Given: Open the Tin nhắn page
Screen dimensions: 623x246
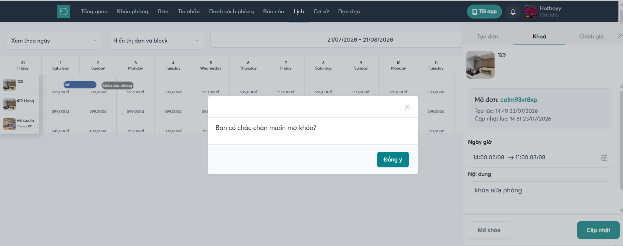Looking at the screenshot, I should (189, 11).
